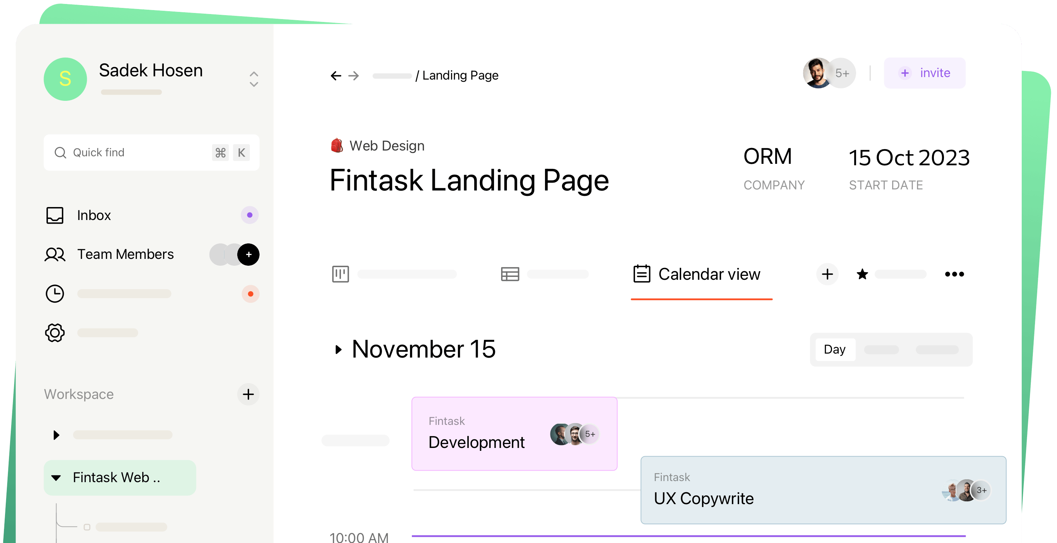Click the purple Inbox notification dot
The image size is (1057, 543).
click(x=249, y=215)
